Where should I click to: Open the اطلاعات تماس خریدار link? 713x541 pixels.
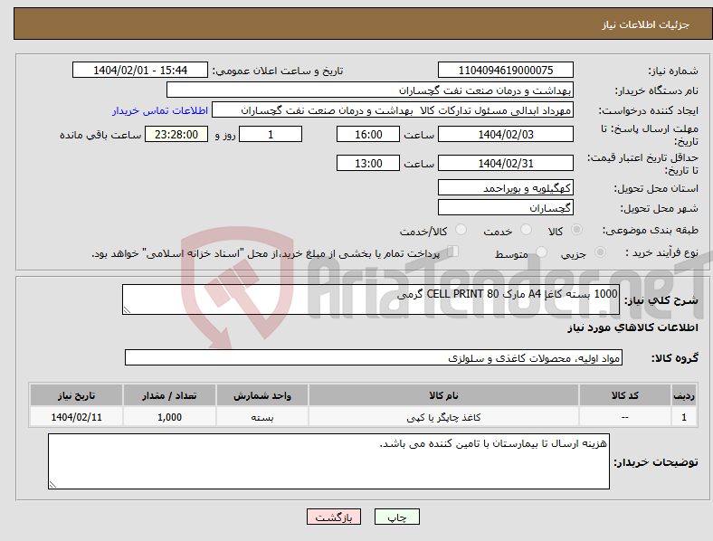click(160, 110)
